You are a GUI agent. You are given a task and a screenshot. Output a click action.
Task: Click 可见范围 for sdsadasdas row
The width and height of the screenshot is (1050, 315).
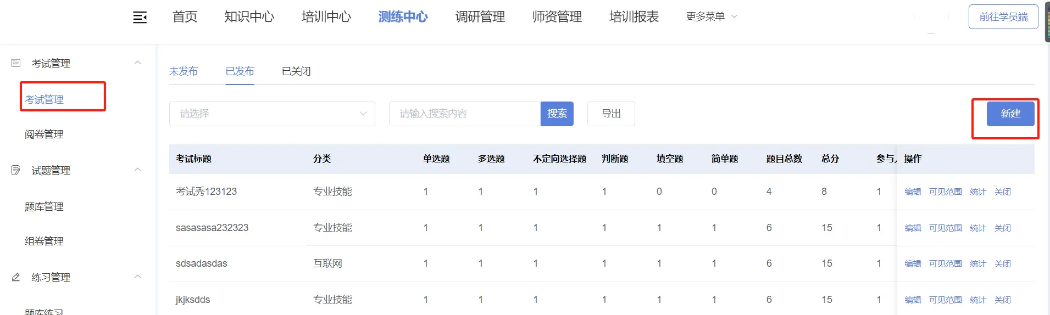point(946,264)
